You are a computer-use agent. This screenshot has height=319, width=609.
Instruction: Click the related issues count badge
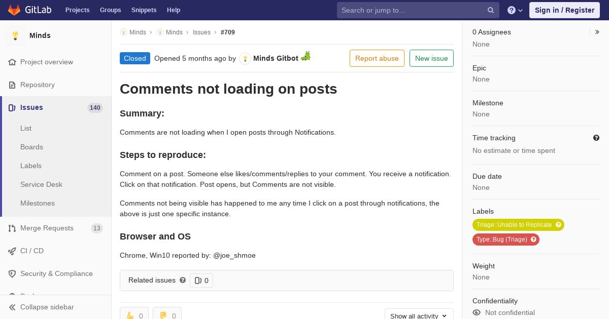tap(201, 281)
